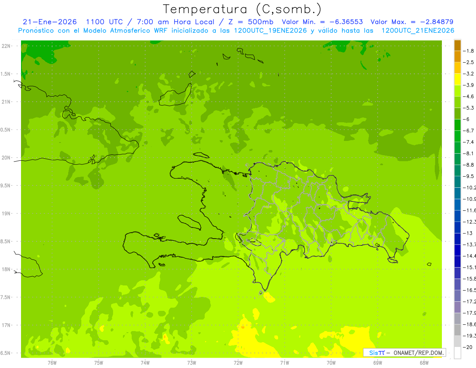The image size is (476, 368).
Task: Pick the lime swatch between -3.9 and -4.6
Action: click(457, 91)
